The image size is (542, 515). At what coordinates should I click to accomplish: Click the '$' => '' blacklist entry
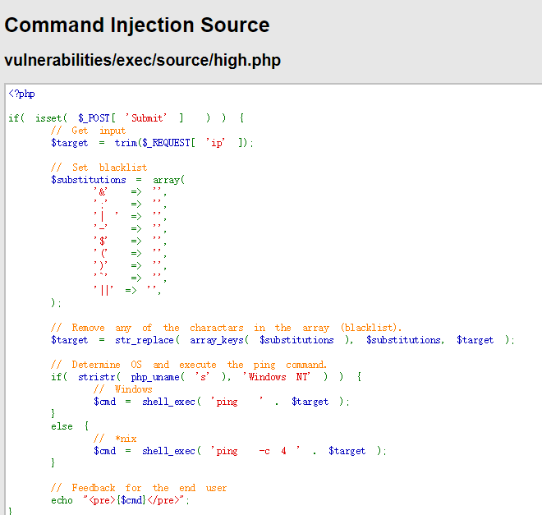(131, 241)
